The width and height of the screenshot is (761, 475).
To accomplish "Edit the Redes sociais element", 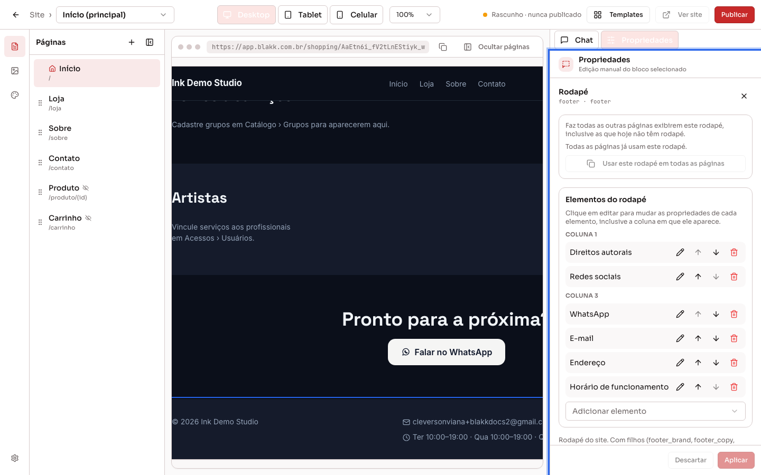I will (680, 277).
